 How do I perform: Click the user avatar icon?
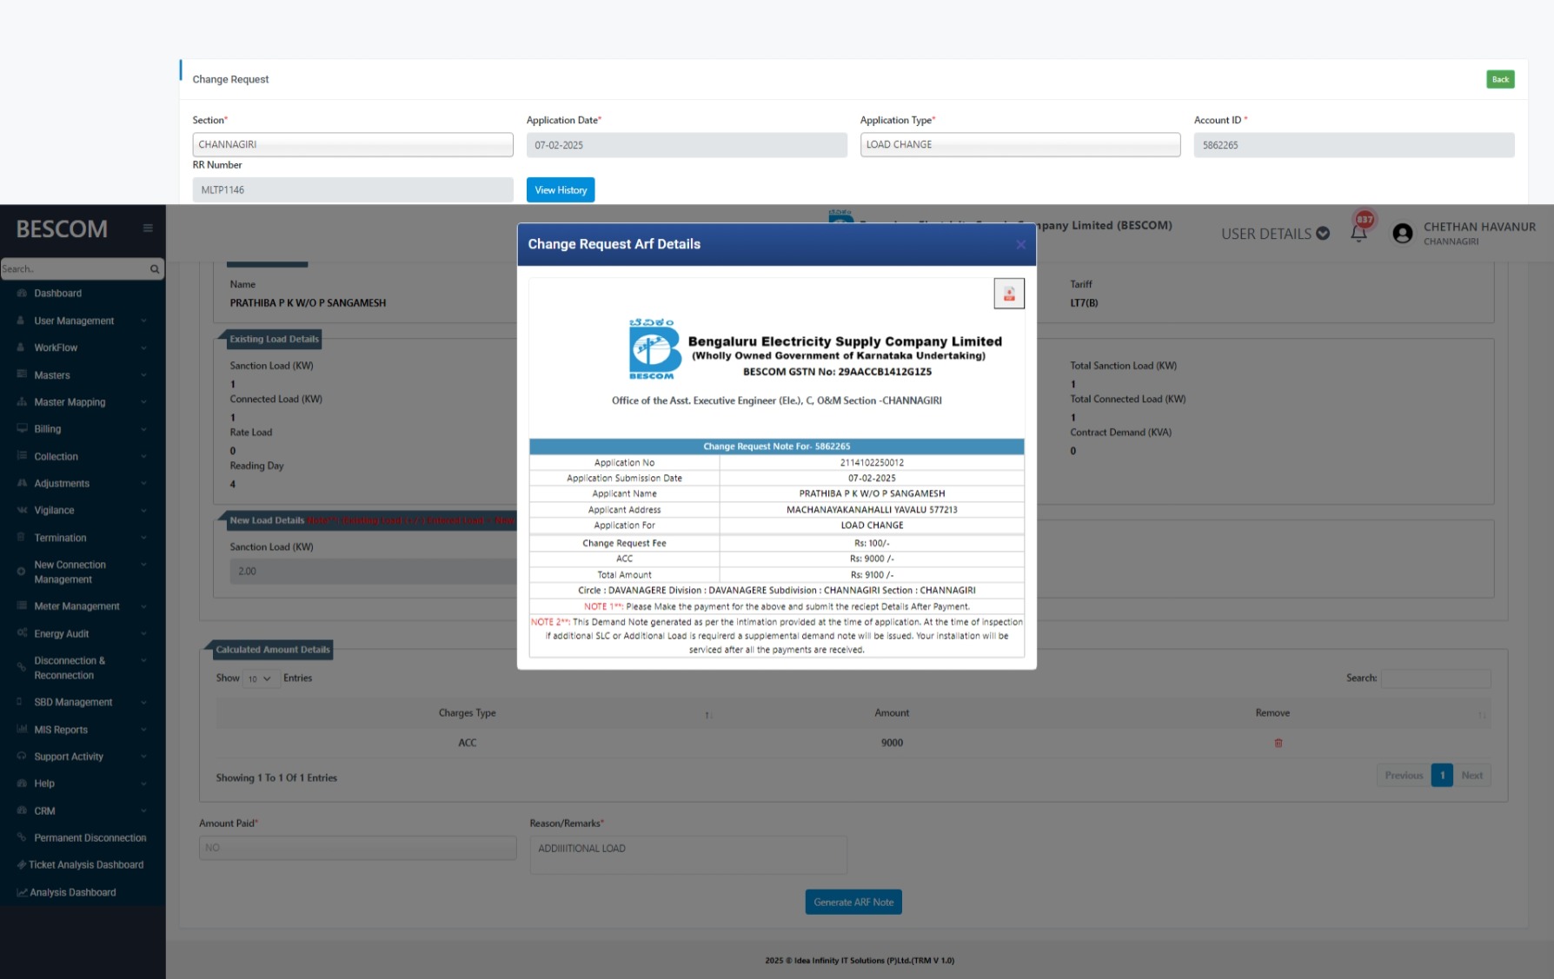click(x=1402, y=233)
